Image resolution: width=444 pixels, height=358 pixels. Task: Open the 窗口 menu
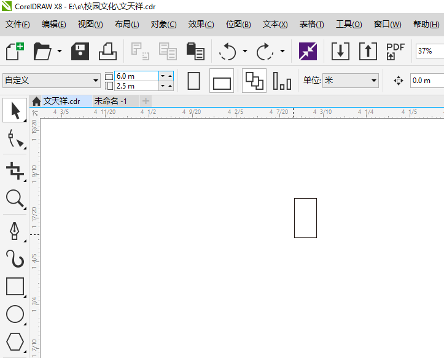point(388,25)
